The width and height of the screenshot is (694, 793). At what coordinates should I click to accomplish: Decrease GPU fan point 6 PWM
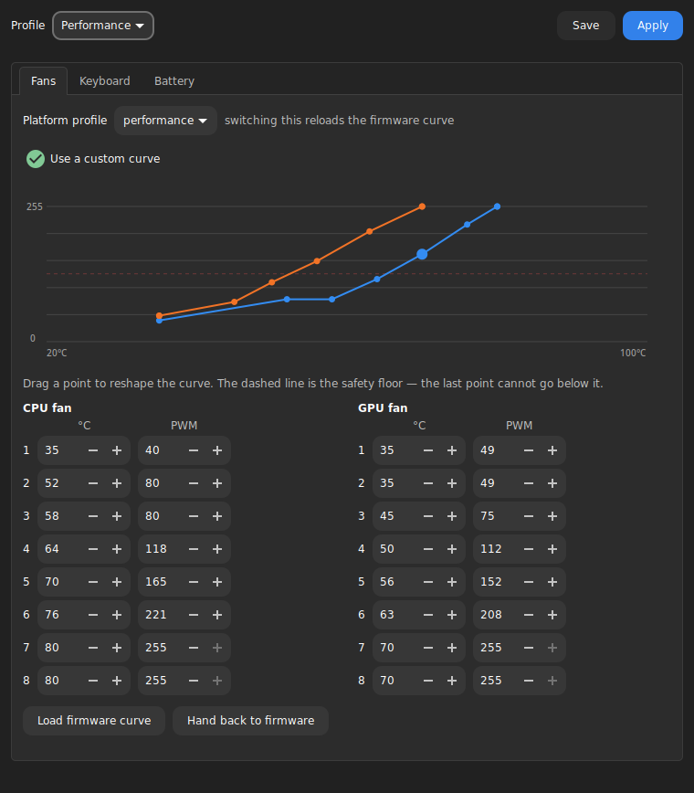(529, 615)
